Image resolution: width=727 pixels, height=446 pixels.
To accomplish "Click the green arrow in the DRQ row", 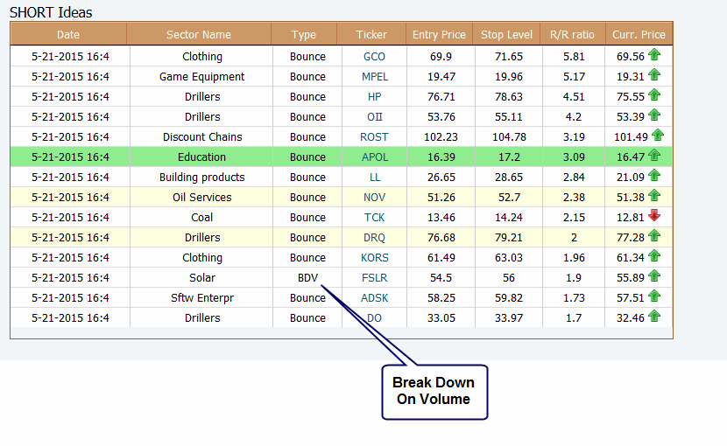I will [x=654, y=236].
